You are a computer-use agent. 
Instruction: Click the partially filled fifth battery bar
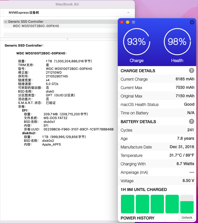[187, 204]
